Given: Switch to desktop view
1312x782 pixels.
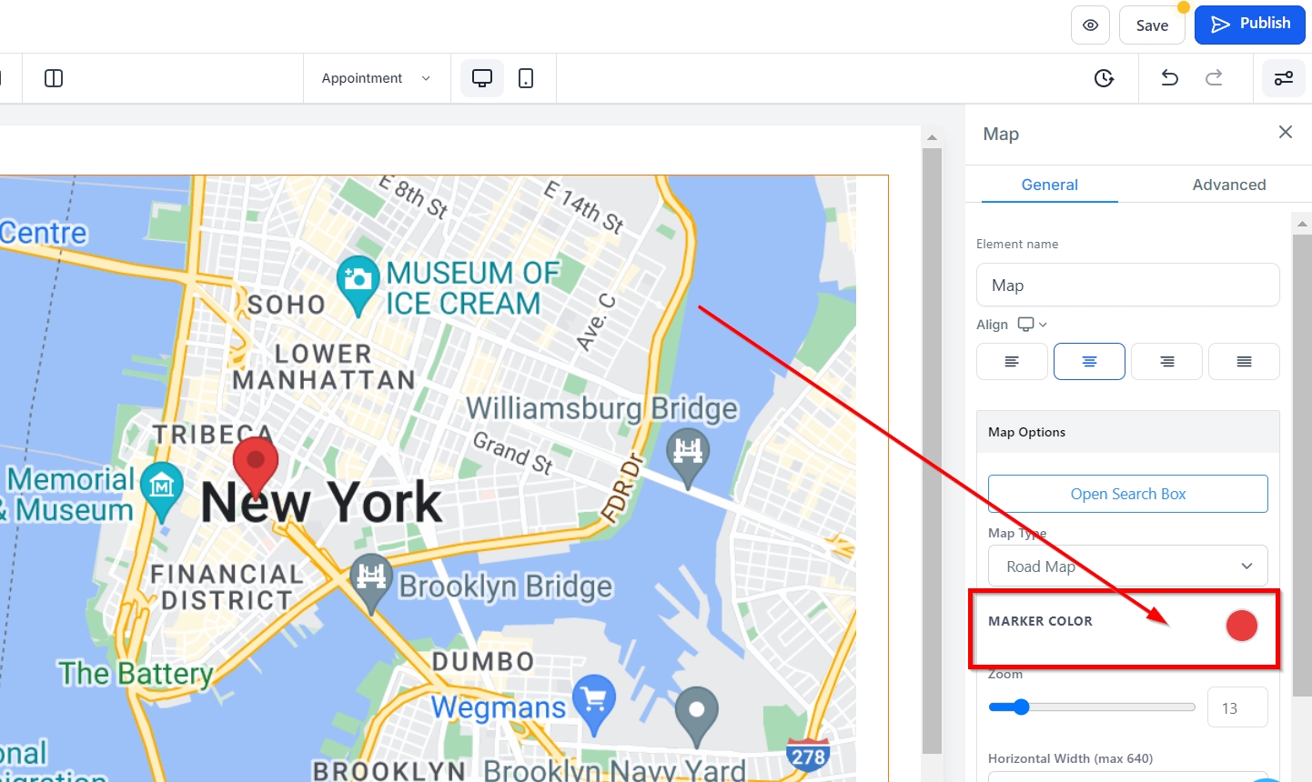Looking at the screenshot, I should tap(482, 78).
